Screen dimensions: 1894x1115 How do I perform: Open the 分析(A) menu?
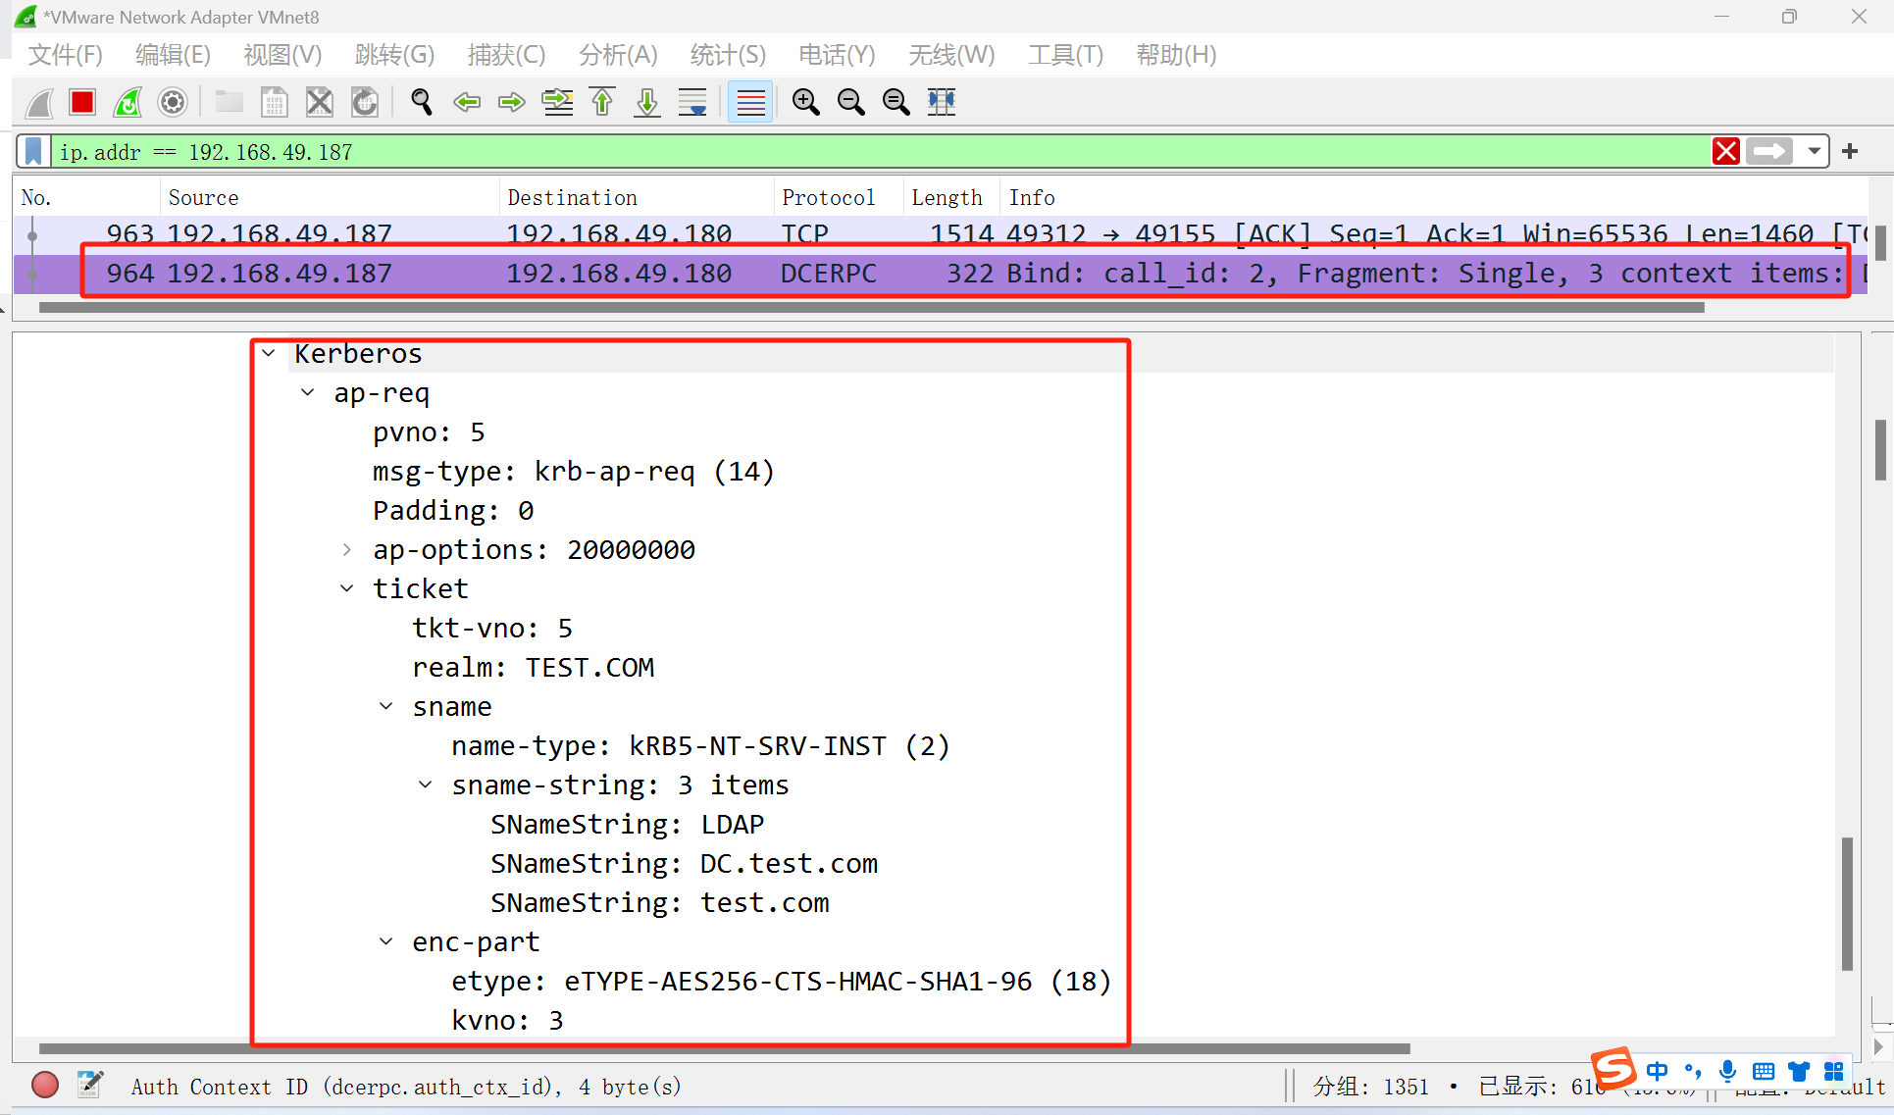coord(618,55)
